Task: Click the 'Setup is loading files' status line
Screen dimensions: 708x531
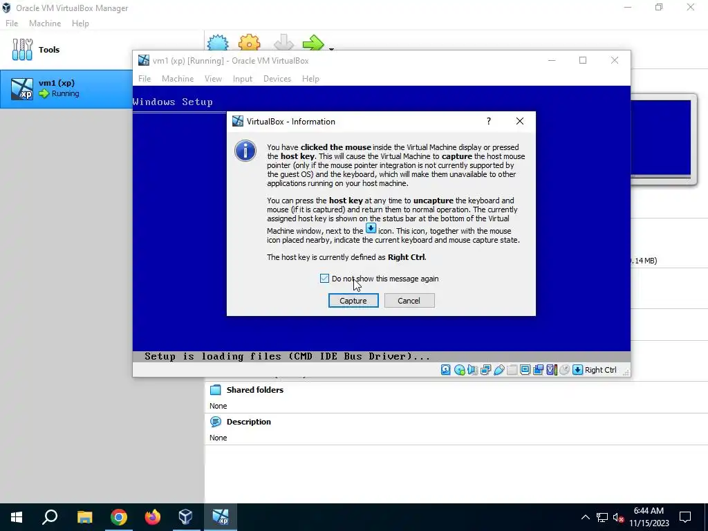Action: point(287,356)
